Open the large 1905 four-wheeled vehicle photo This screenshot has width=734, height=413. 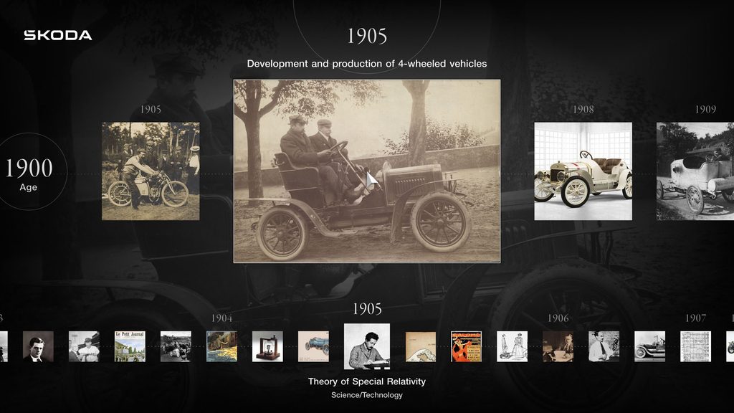coord(366,171)
